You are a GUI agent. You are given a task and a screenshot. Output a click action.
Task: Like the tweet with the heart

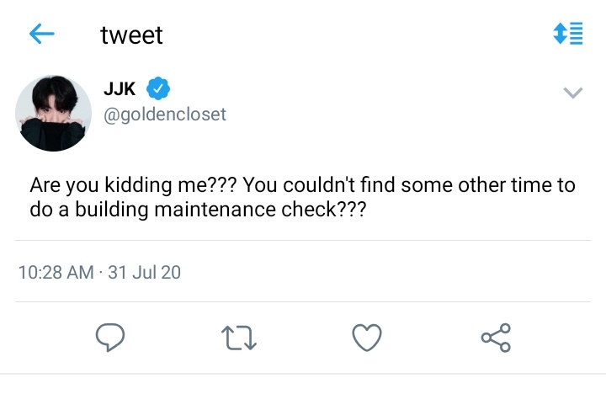tap(367, 338)
